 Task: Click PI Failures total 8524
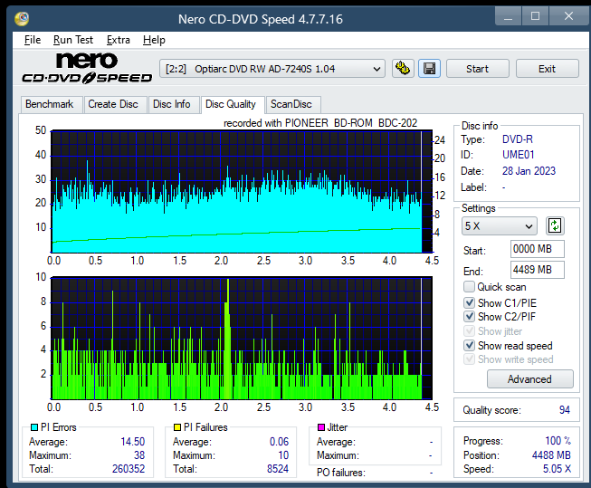278,469
